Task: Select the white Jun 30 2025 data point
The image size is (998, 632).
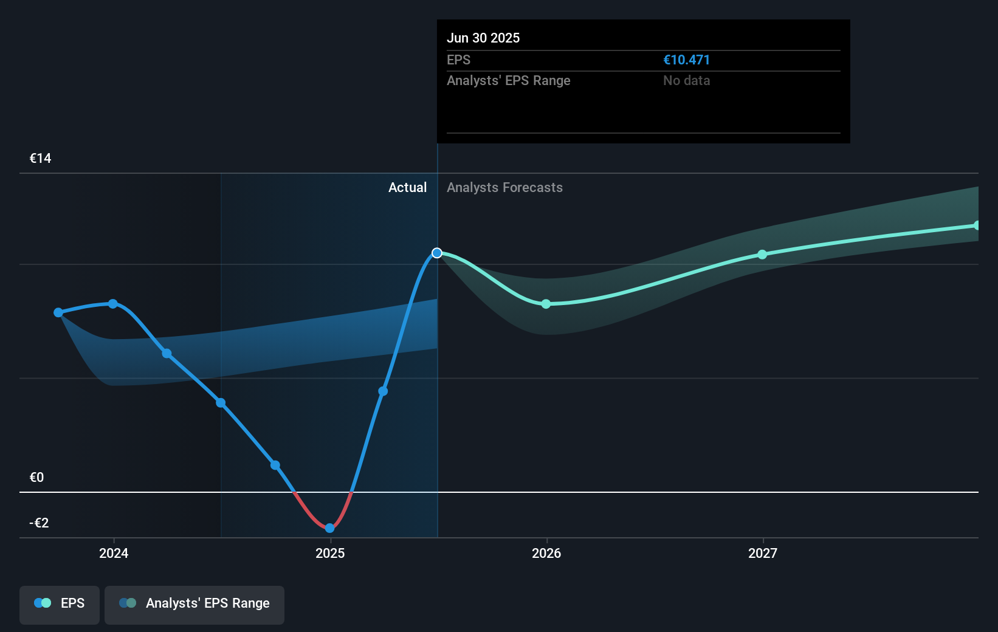Action: pyautogui.click(x=436, y=253)
